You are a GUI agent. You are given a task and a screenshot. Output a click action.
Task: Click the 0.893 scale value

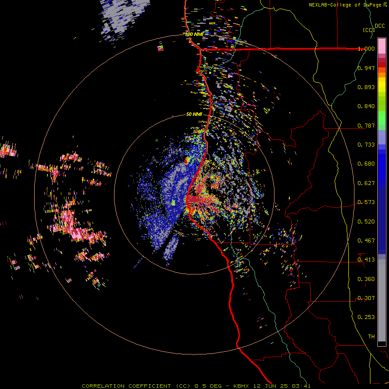(x=366, y=87)
